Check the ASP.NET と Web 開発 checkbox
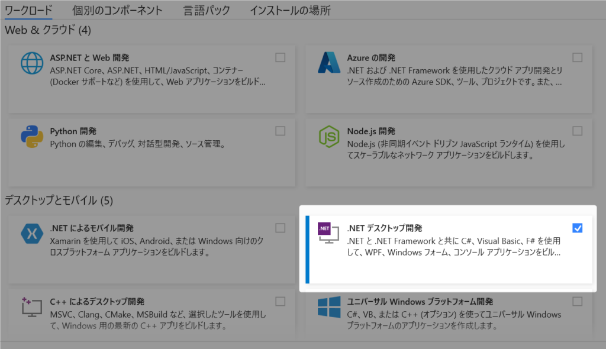This screenshot has height=349, width=606. [280, 57]
